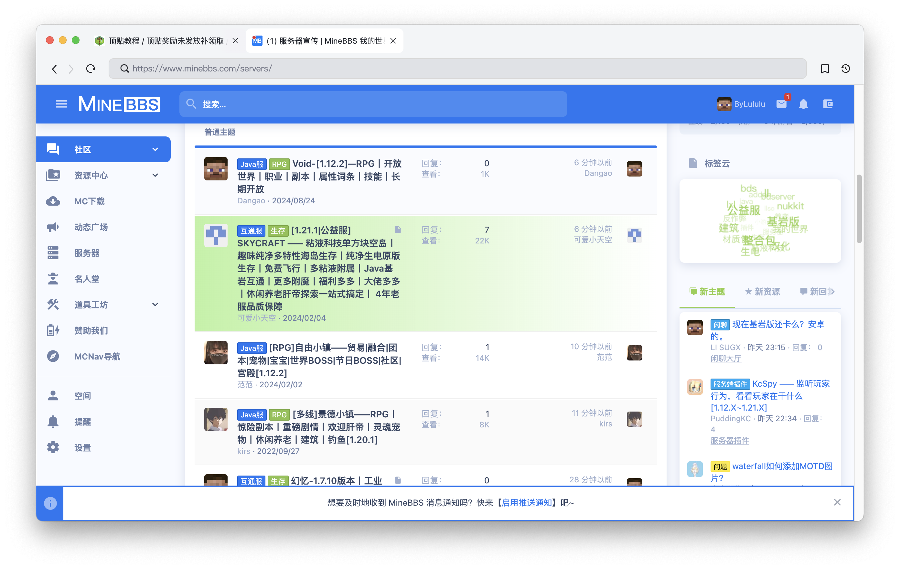900x569 pixels.
Task: Click the 赞助我们 battery icon
Action: 53,330
